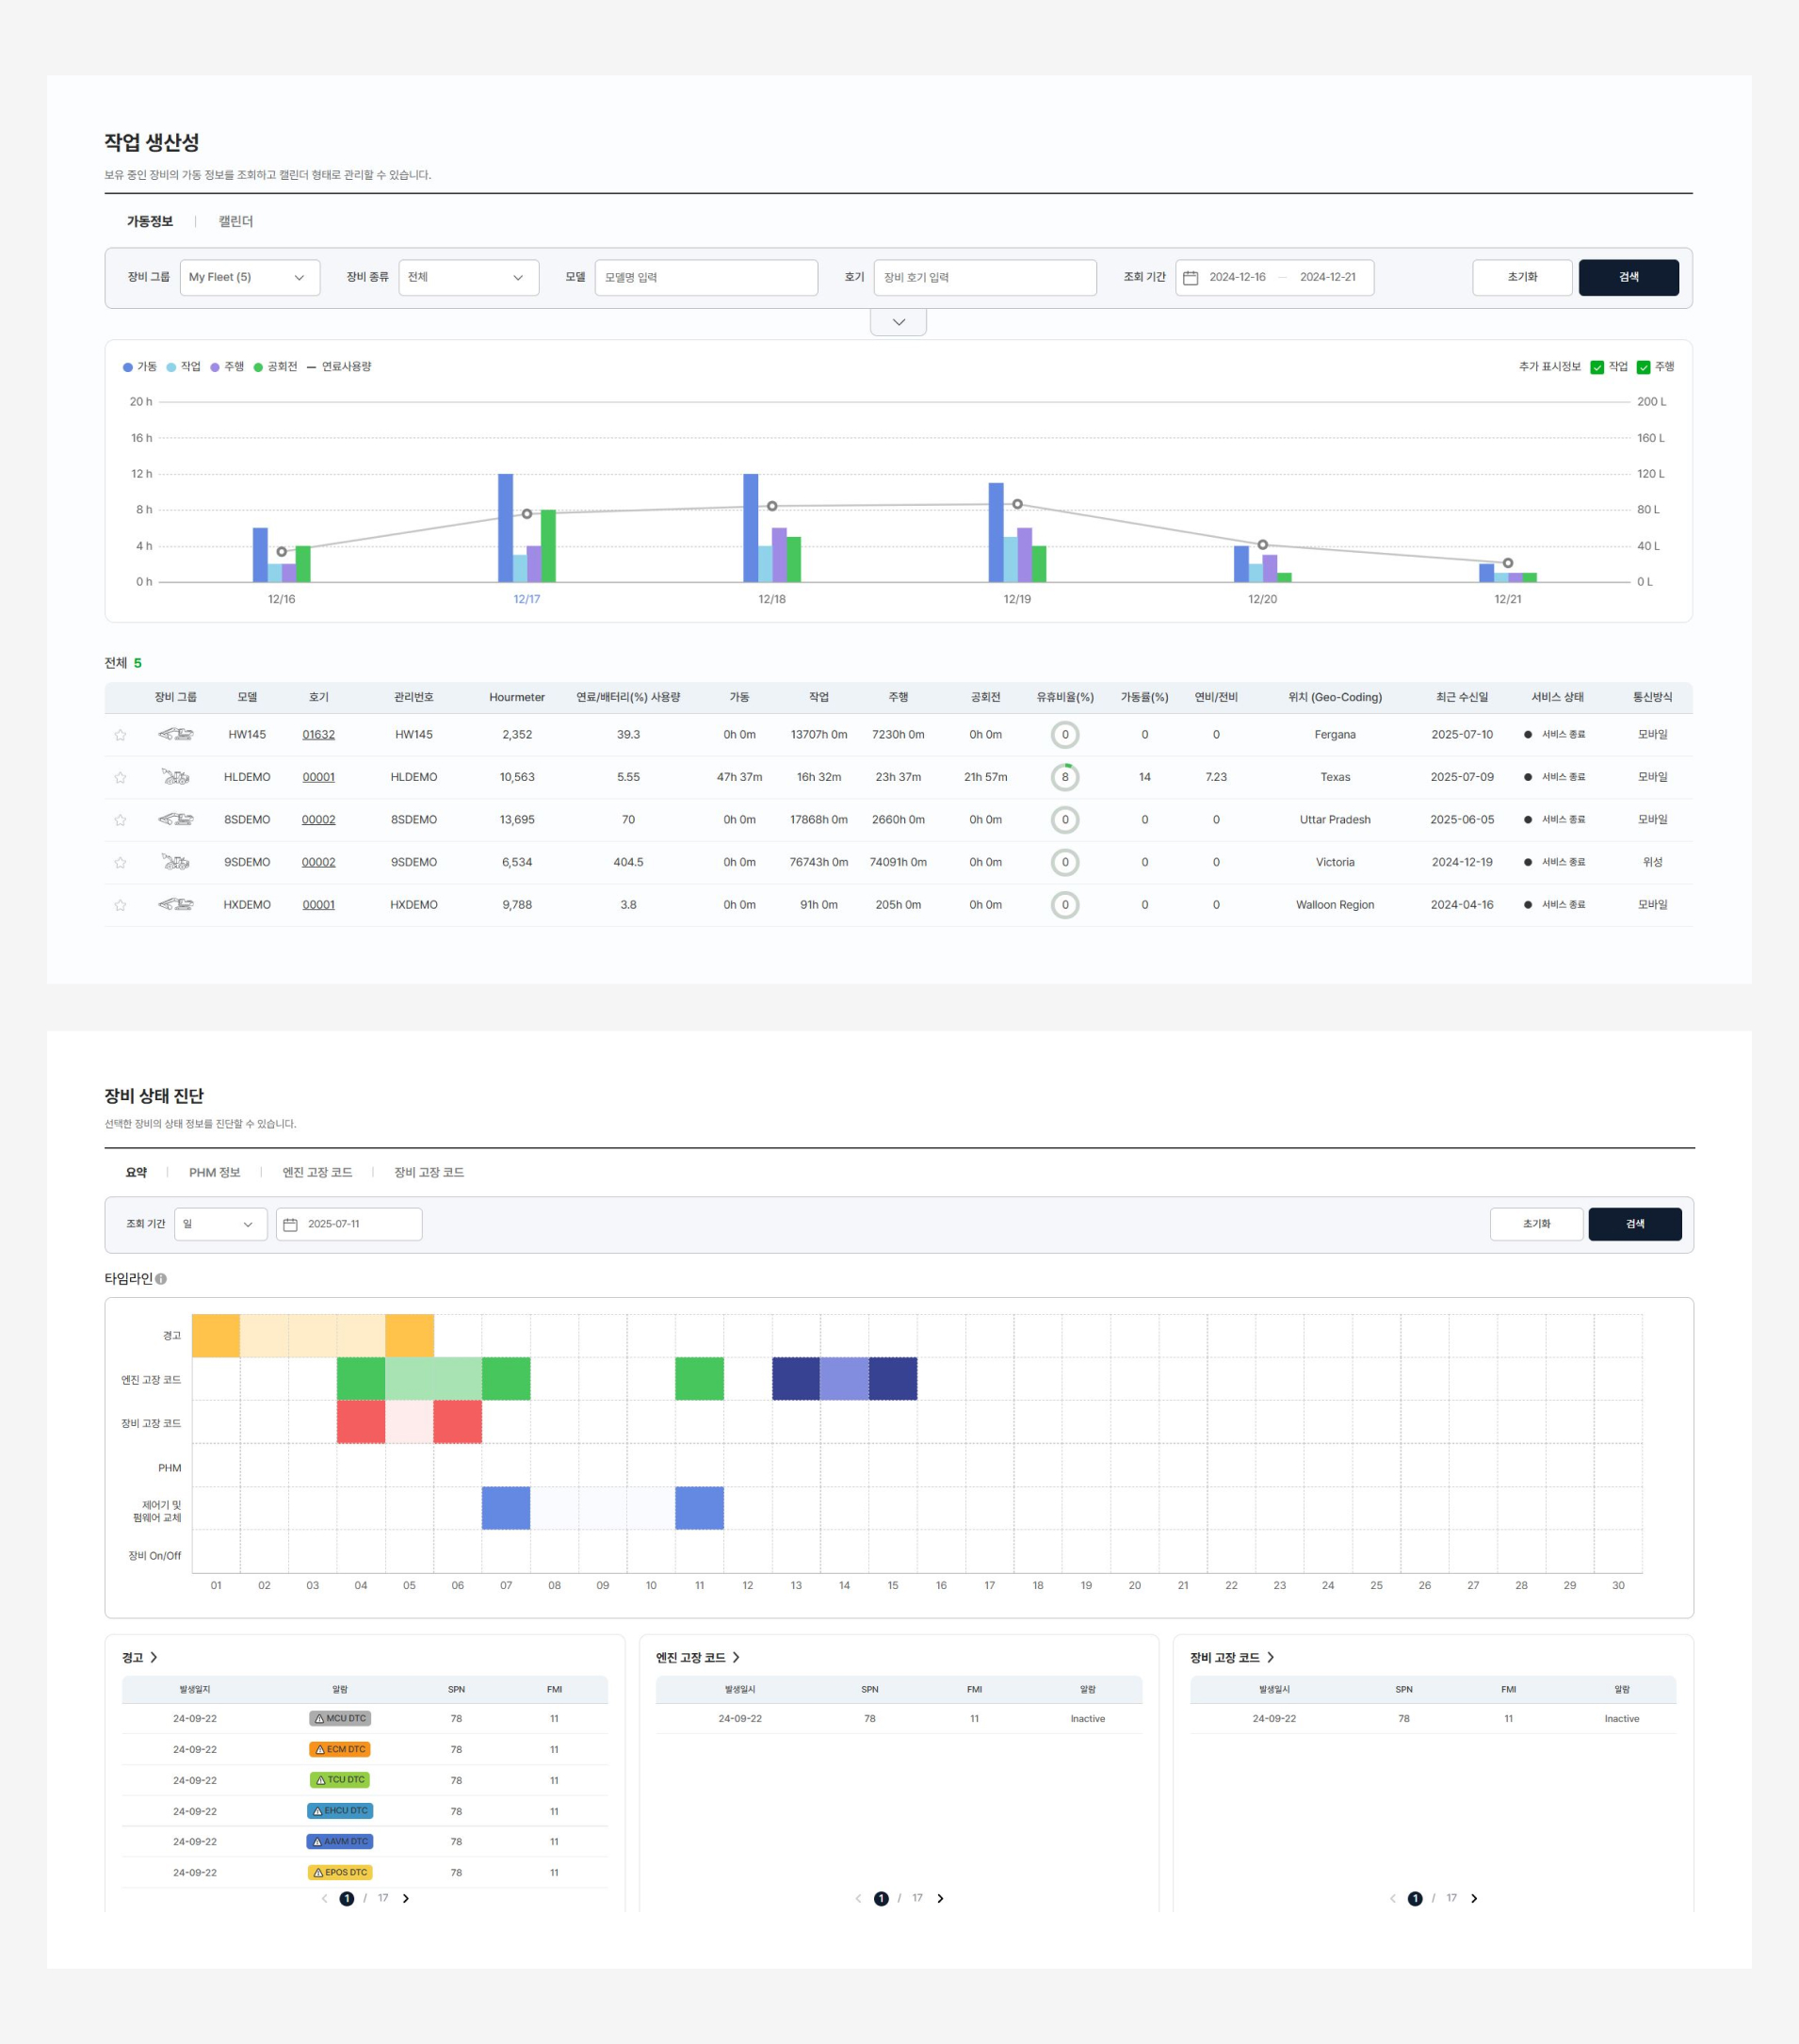Click calendar icon in 조회 기간 date range

tap(1190, 278)
